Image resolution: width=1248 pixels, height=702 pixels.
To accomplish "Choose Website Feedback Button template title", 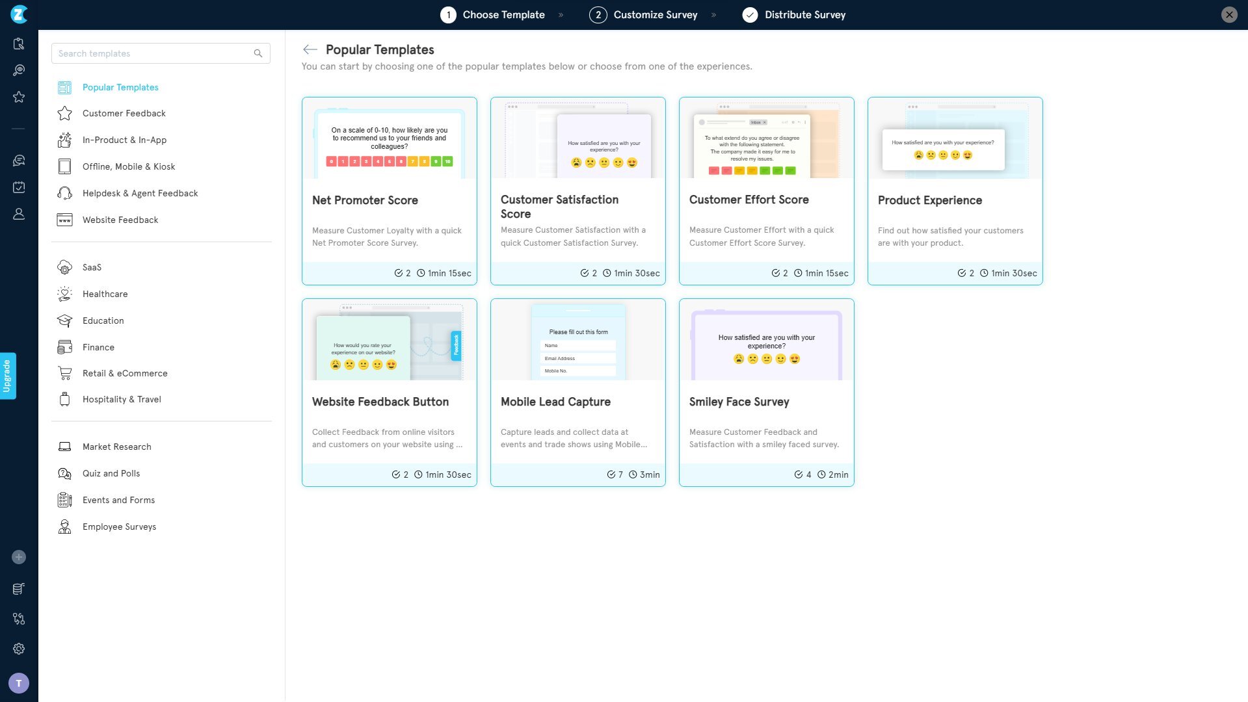I will tap(380, 402).
